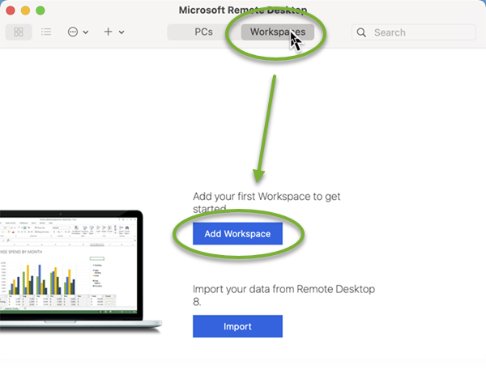
Task: Click the Add Workspace button
Action: point(237,234)
